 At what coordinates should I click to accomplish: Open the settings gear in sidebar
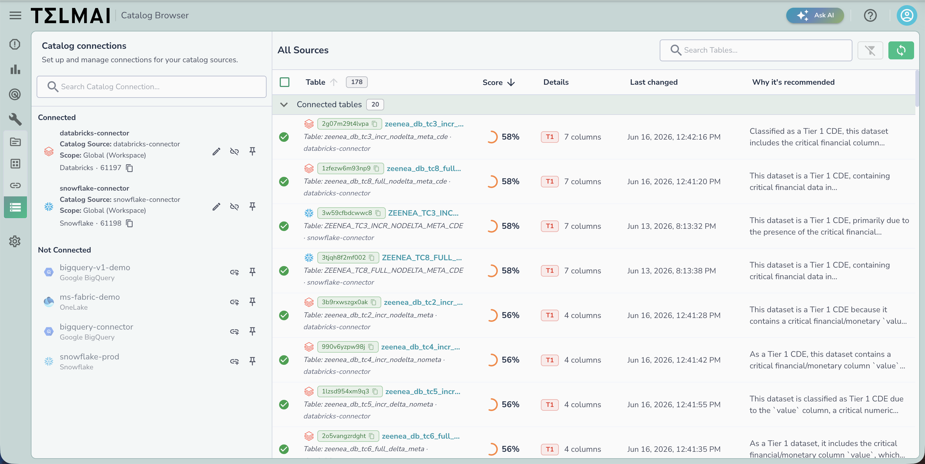(15, 241)
